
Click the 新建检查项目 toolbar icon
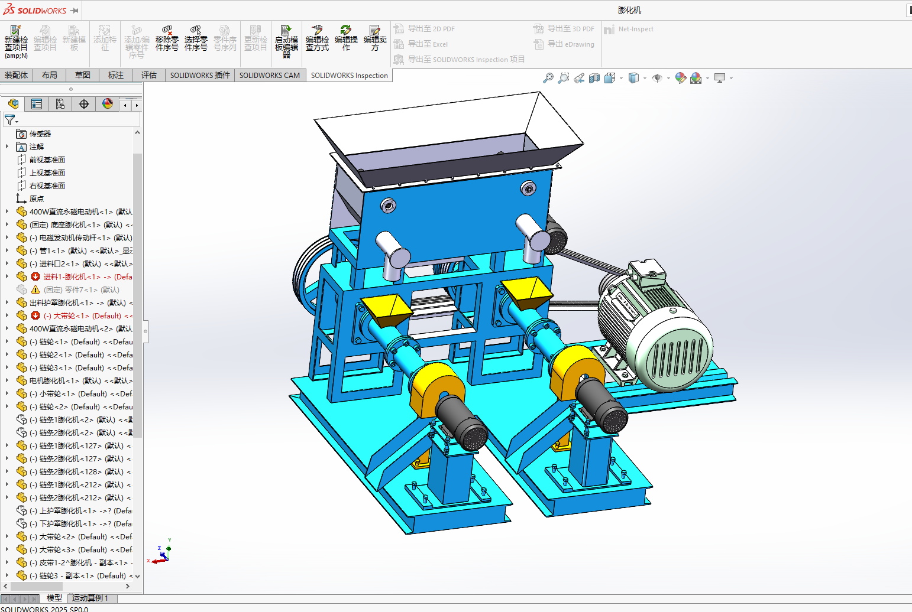coord(16,40)
